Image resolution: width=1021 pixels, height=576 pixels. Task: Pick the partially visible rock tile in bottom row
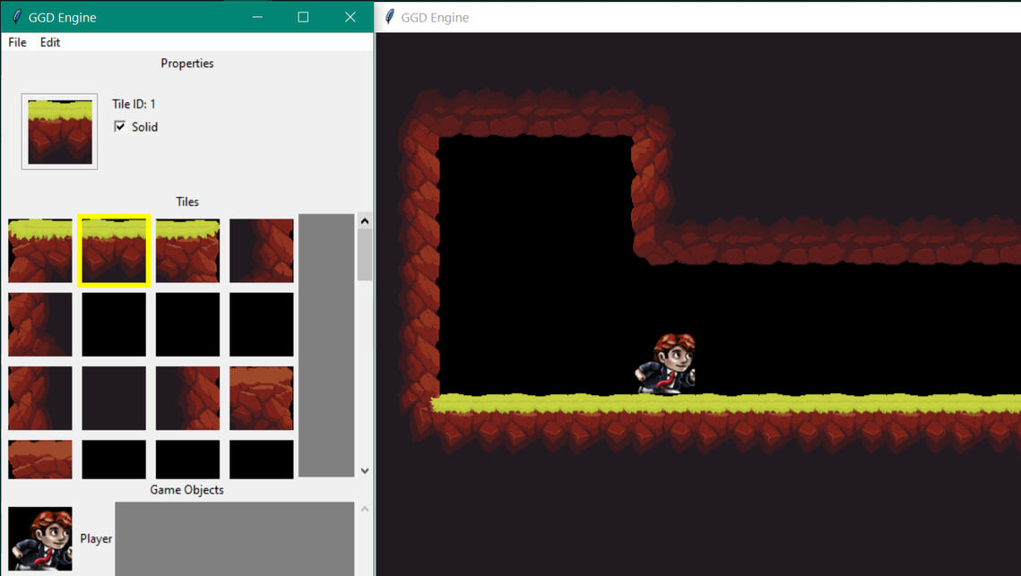[40, 459]
